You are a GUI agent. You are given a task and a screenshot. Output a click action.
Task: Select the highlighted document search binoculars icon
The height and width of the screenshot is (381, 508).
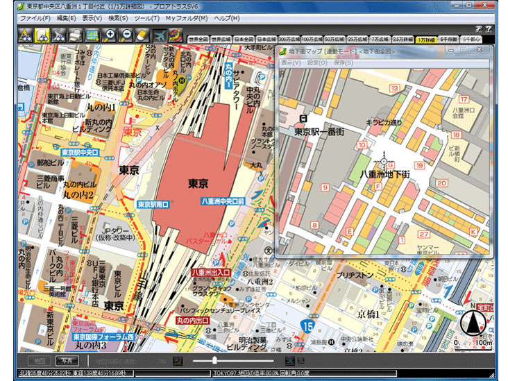42,35
